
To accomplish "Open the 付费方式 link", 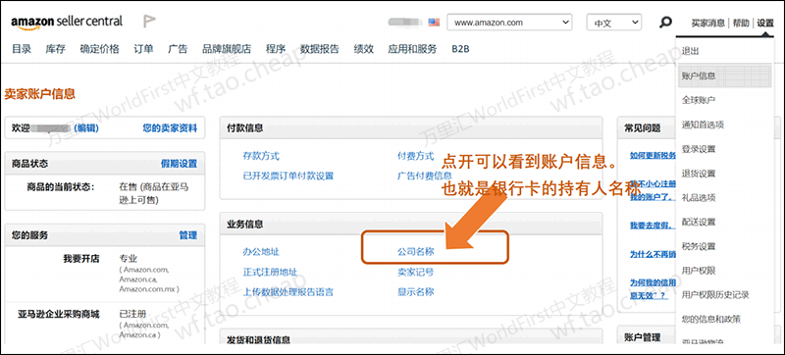I will pos(416,156).
